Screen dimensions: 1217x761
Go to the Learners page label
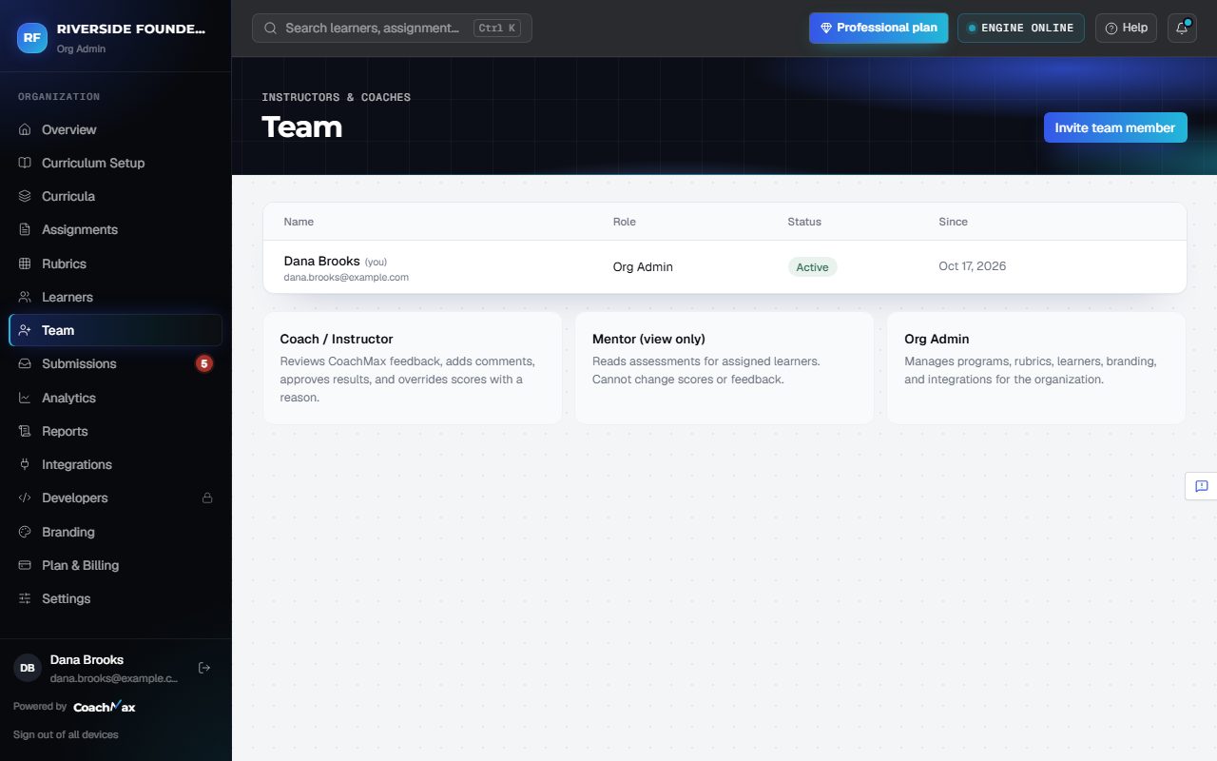pyautogui.click(x=68, y=297)
